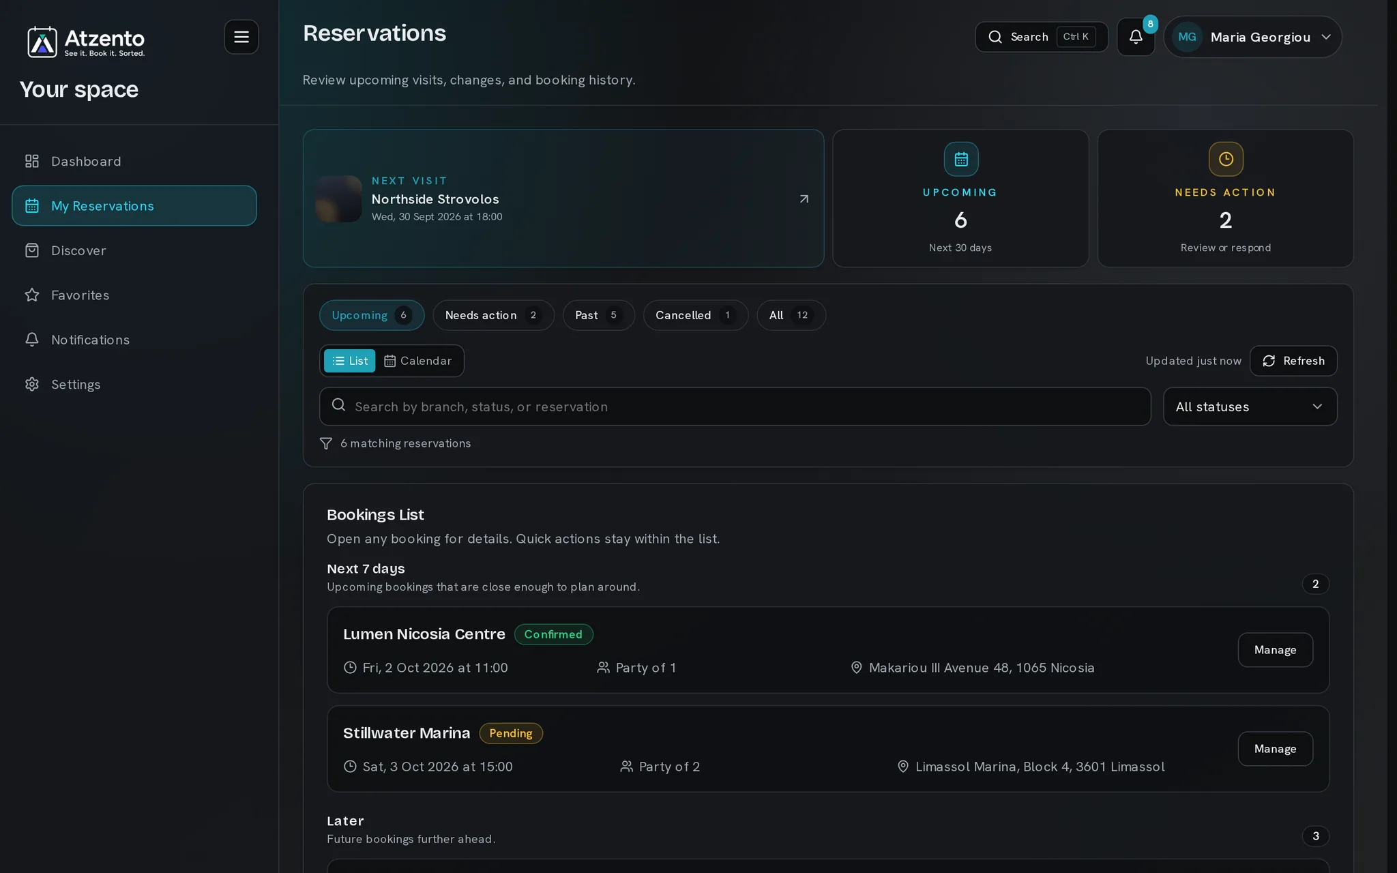This screenshot has width=1397, height=873.
Task: Open Favorites from the sidebar
Action: pos(134,295)
